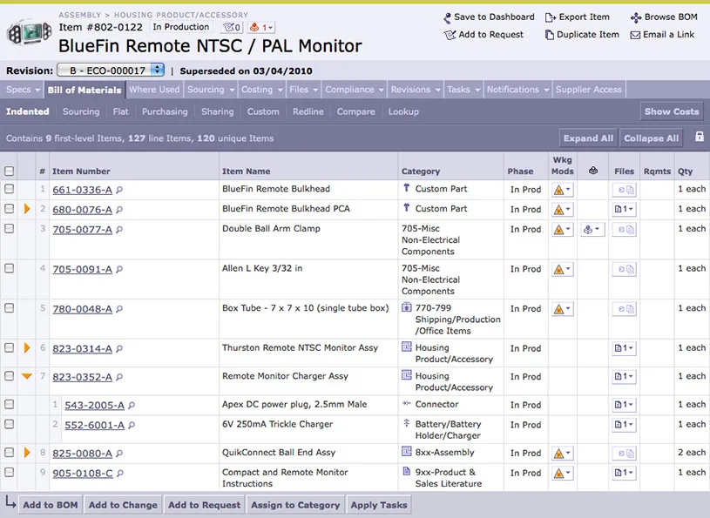710x518 pixels.
Task: Open the Files icon for BlueFin Remote Bulkhead
Action: point(624,188)
